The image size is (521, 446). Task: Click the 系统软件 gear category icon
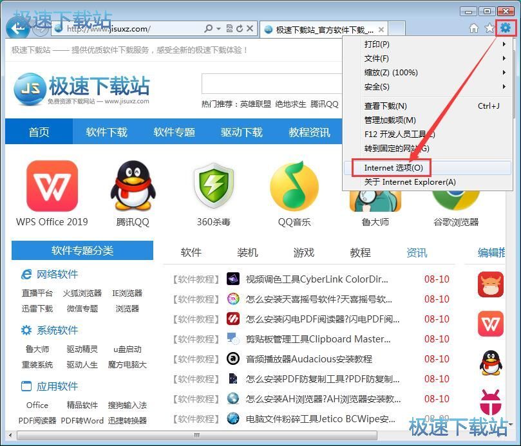tap(26, 330)
